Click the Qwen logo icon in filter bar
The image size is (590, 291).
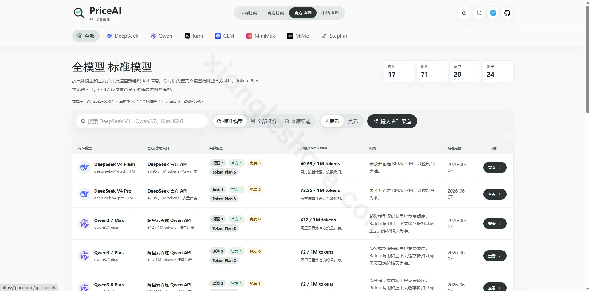coord(153,36)
